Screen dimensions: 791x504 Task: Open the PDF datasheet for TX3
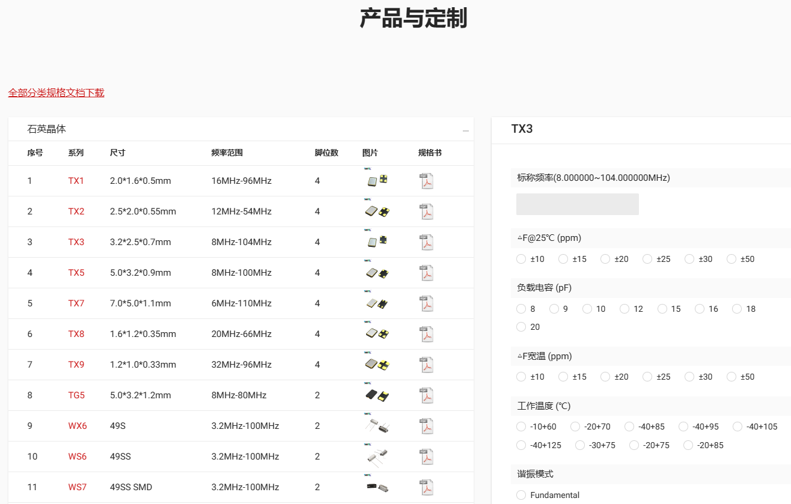point(426,242)
